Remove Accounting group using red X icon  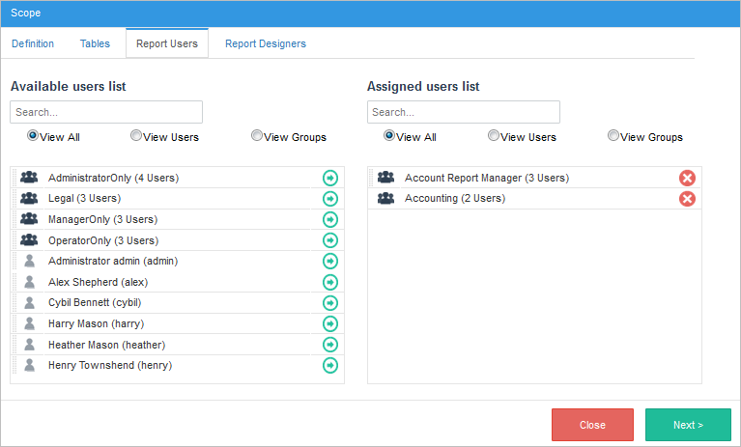(687, 199)
